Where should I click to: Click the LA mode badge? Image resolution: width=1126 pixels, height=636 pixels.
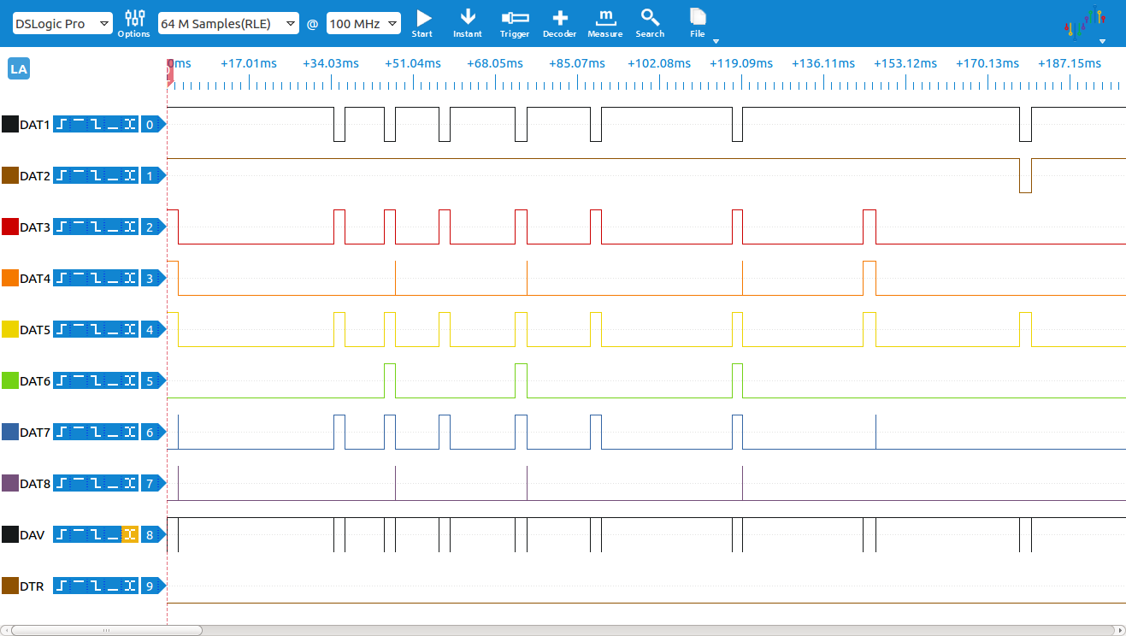tap(19, 69)
